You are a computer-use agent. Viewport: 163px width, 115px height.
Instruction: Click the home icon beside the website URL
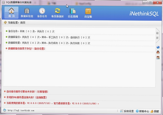coord(5,110)
